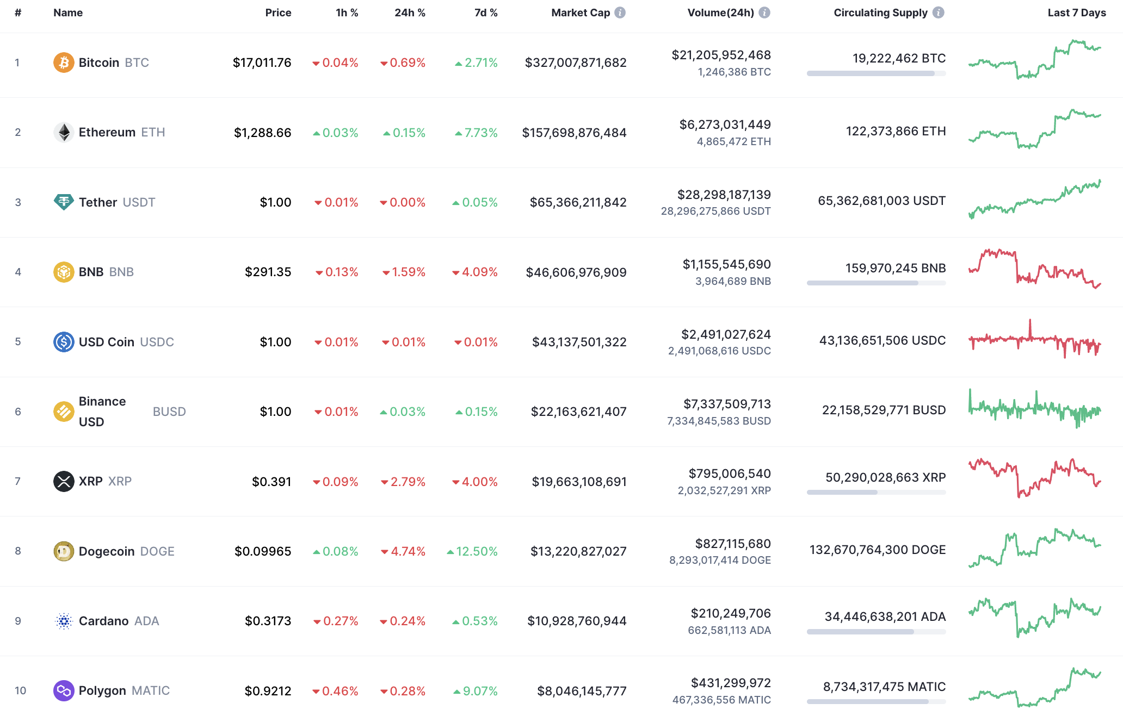1123x722 pixels.
Task: Open the Market Cap info tooltip
Action: [620, 13]
